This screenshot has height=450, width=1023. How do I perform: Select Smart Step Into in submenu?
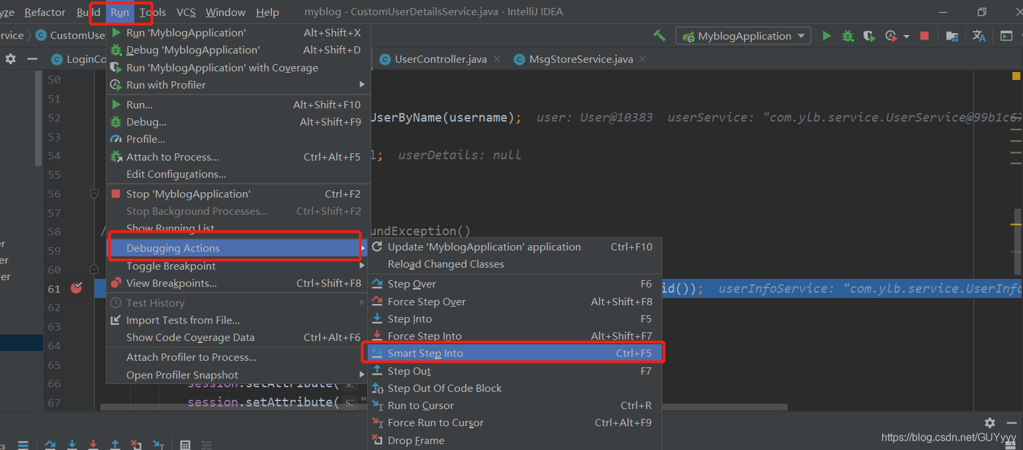(514, 353)
